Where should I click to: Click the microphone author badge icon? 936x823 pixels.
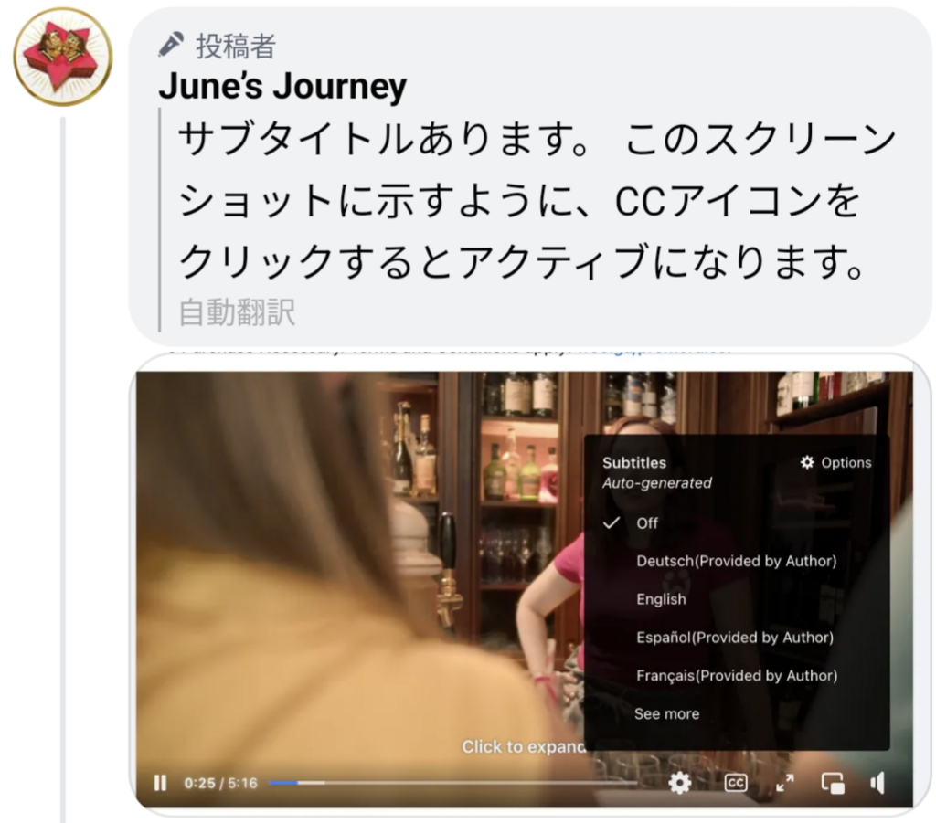(x=171, y=46)
